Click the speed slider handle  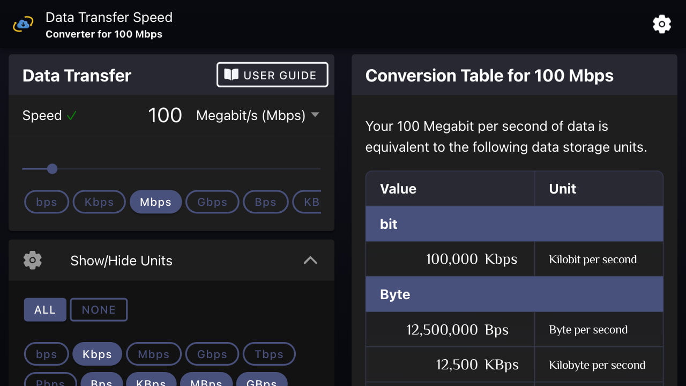pyautogui.click(x=52, y=169)
